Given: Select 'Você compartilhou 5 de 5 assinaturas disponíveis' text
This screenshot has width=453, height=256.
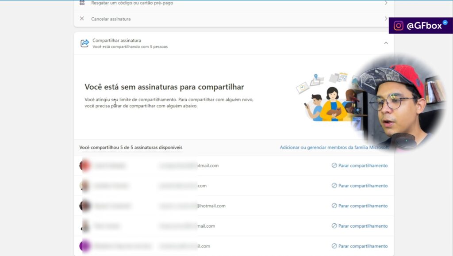Looking at the screenshot, I should point(131,147).
